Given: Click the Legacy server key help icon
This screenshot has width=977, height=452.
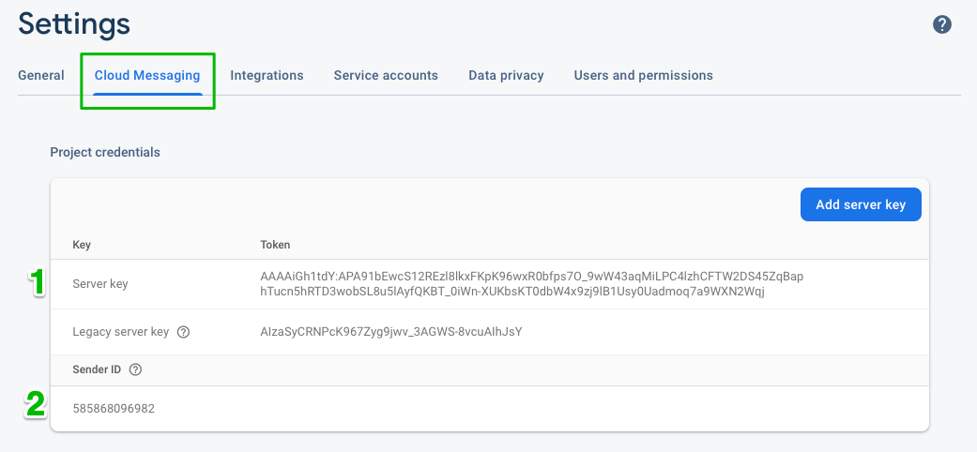Looking at the screenshot, I should coord(183,332).
